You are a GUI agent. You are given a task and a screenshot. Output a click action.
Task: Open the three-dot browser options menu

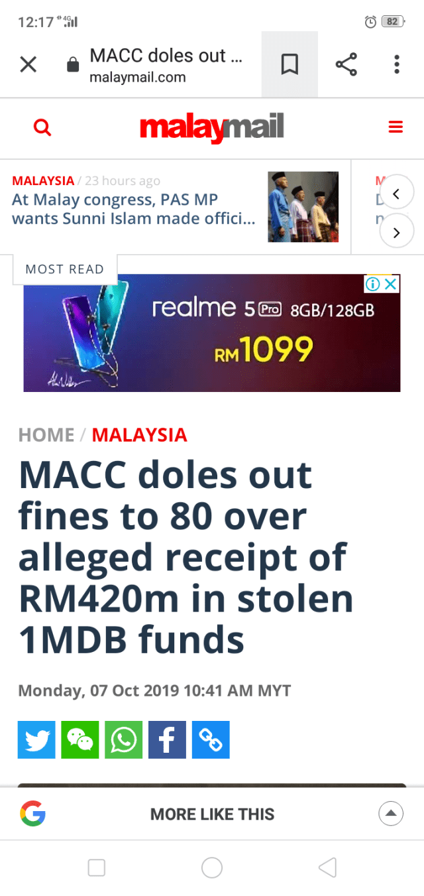396,64
